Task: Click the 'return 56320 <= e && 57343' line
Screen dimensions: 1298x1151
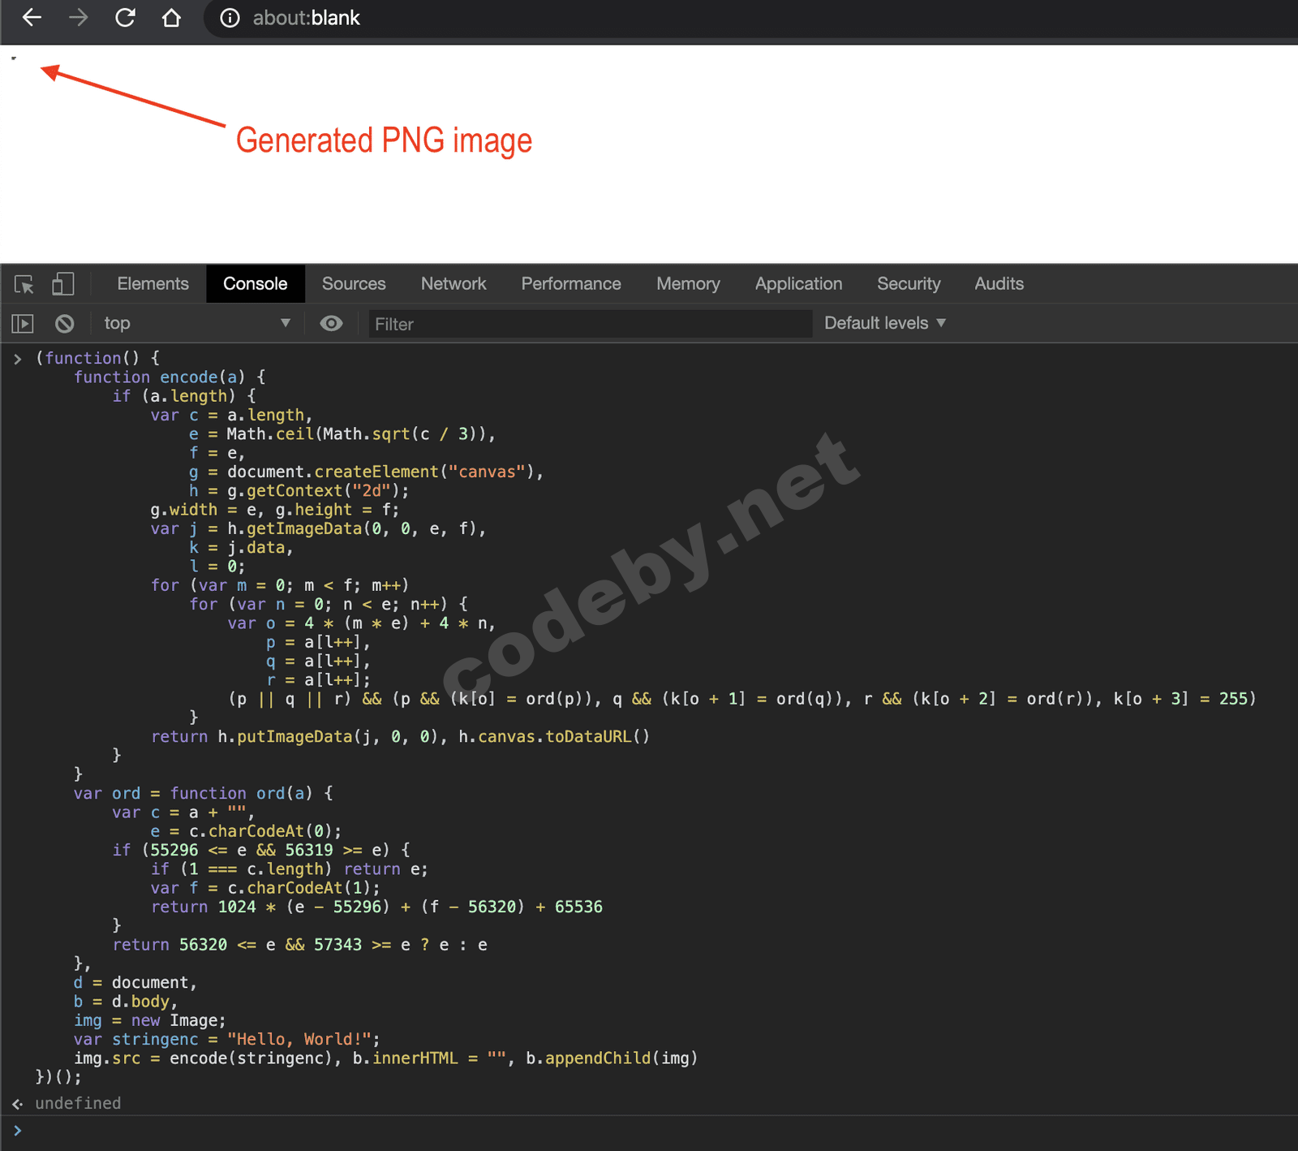Action: tap(300, 945)
